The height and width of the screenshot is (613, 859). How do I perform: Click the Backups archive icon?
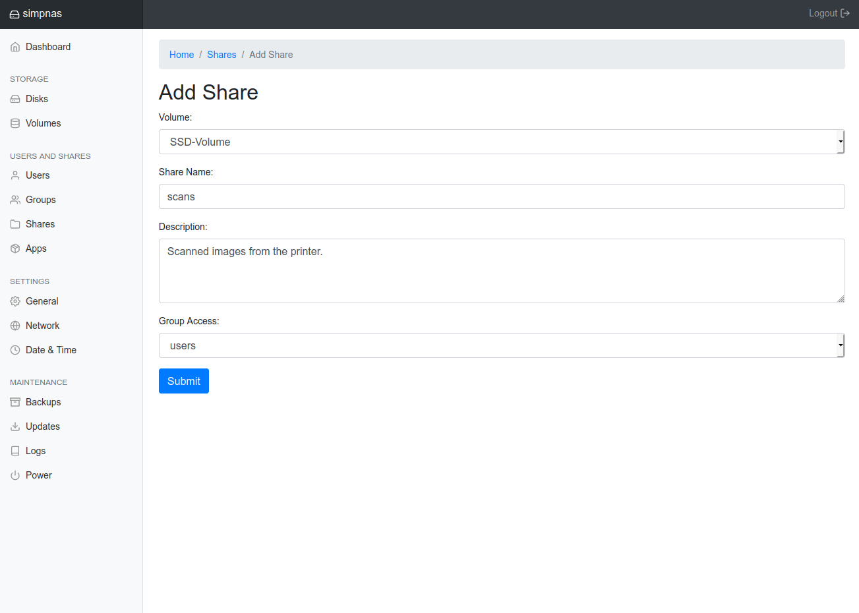pos(15,402)
